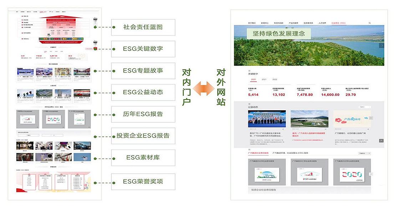This screenshot has width=396, height=207.
Task: Select the 2020 year tab under 关键数字
Action: pos(253,80)
